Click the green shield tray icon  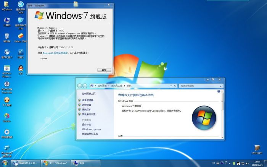tap(234, 164)
